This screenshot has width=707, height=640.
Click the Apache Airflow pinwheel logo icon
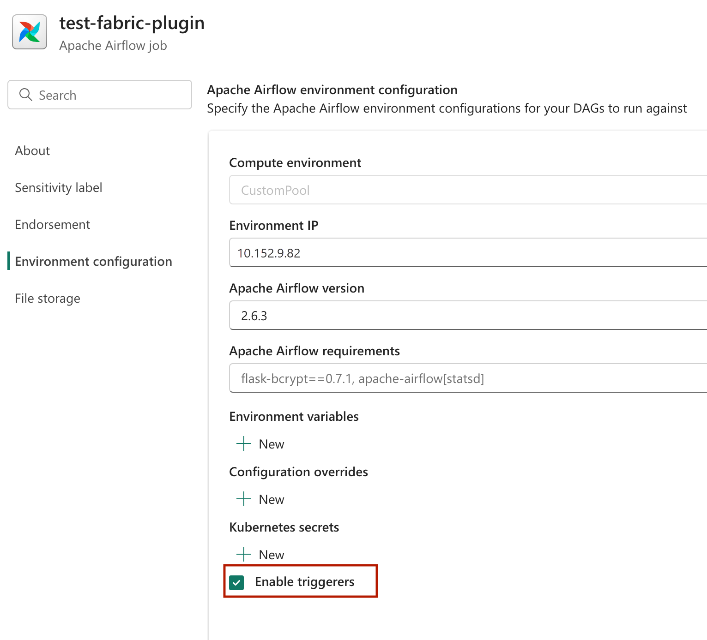coord(30,32)
